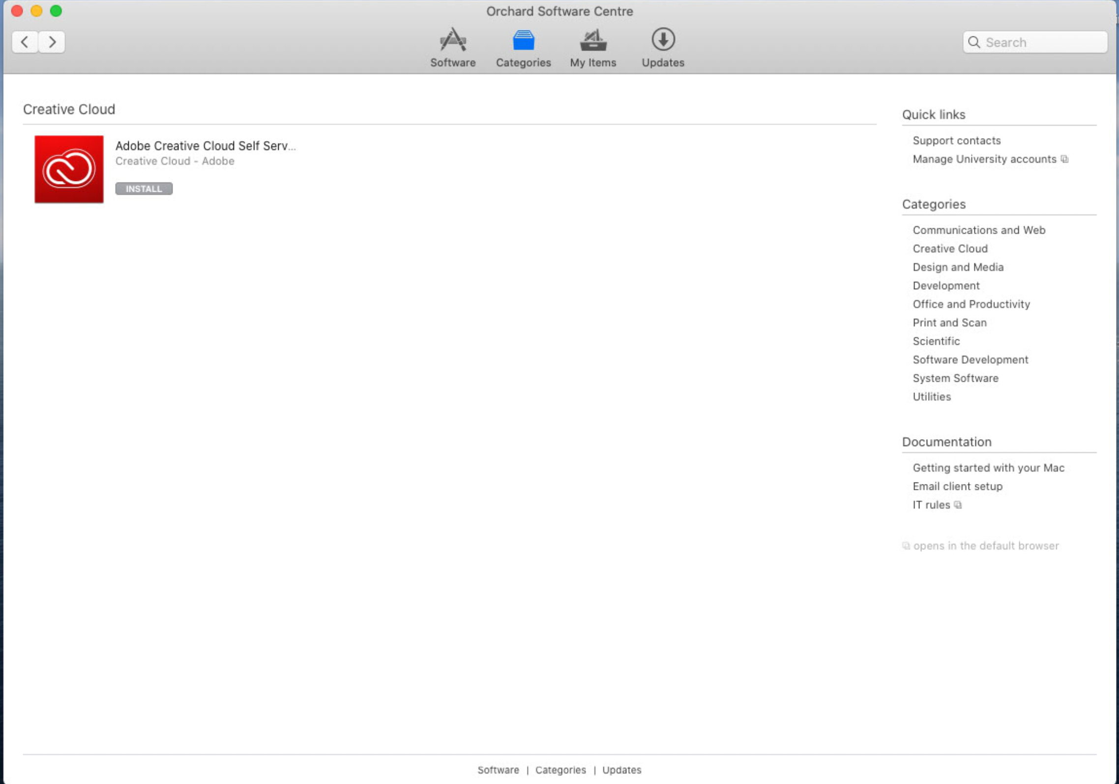Select the Communications and Web category

(978, 230)
